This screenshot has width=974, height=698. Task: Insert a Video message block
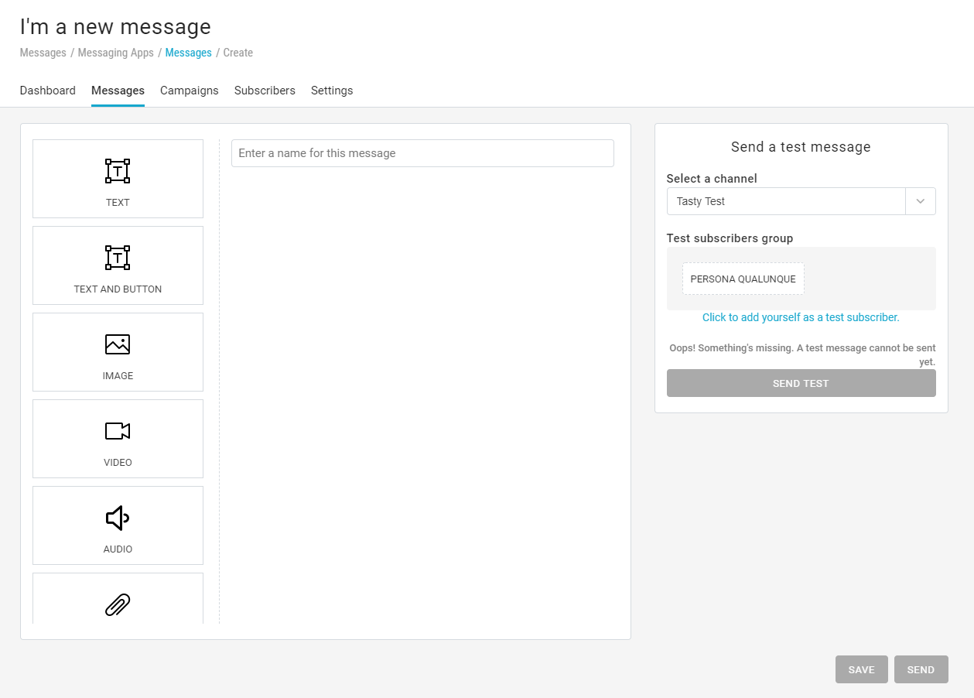118,438
